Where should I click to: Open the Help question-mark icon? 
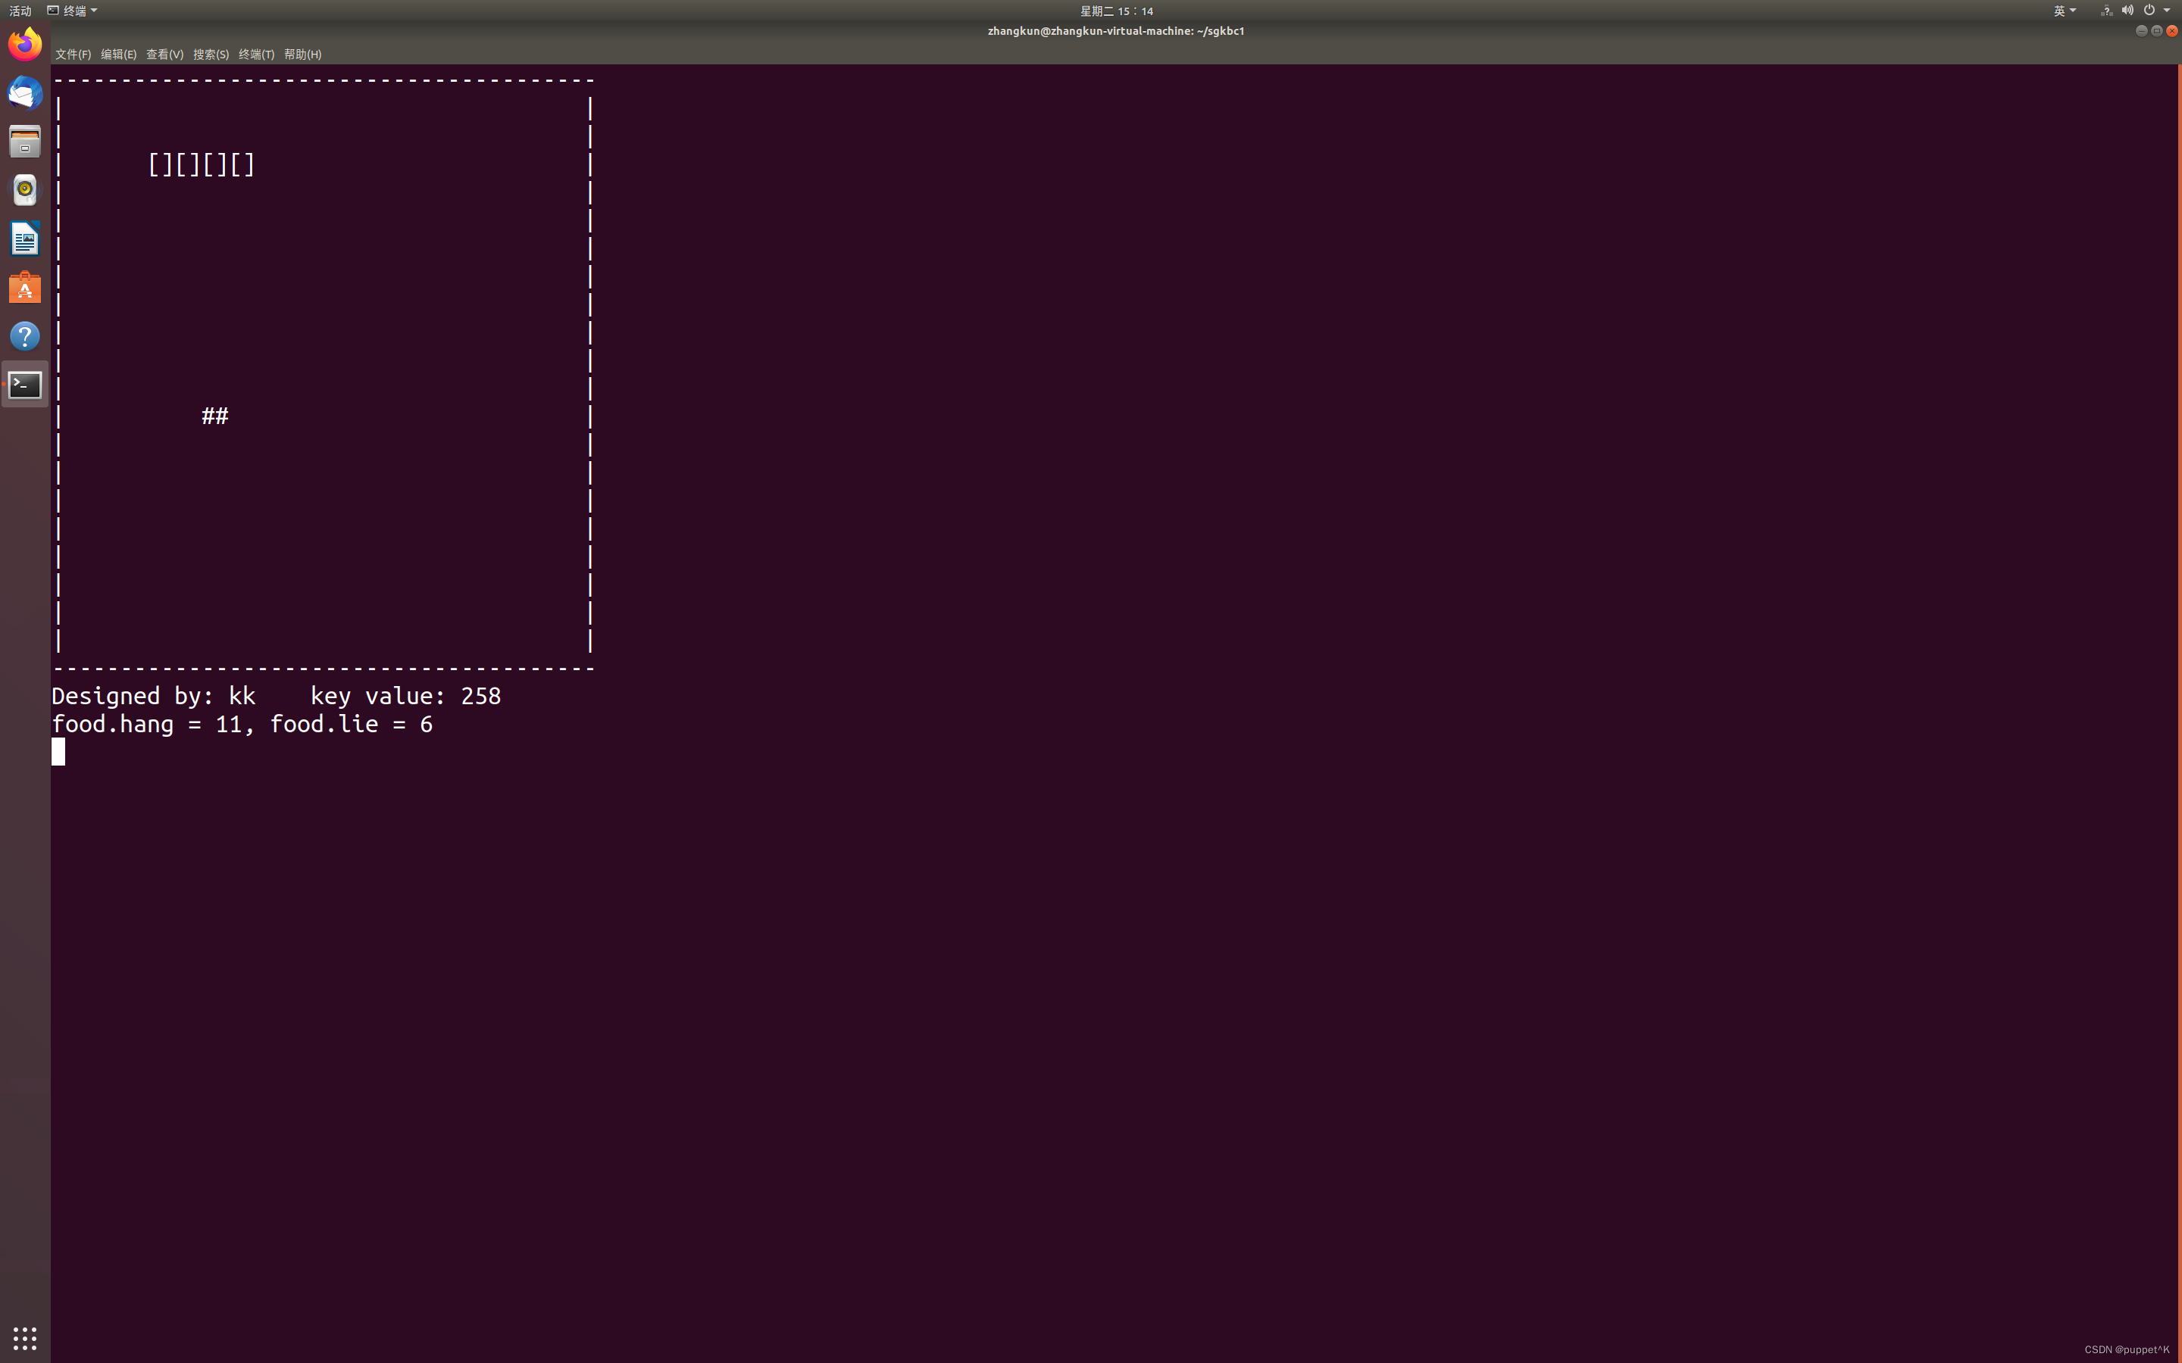tap(25, 336)
